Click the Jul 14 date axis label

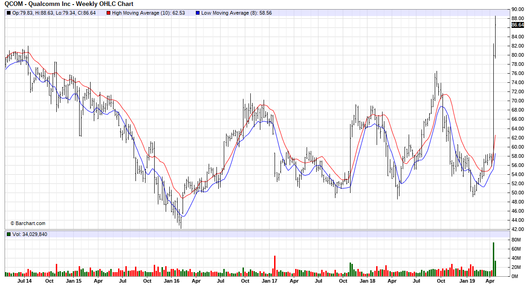(25, 281)
